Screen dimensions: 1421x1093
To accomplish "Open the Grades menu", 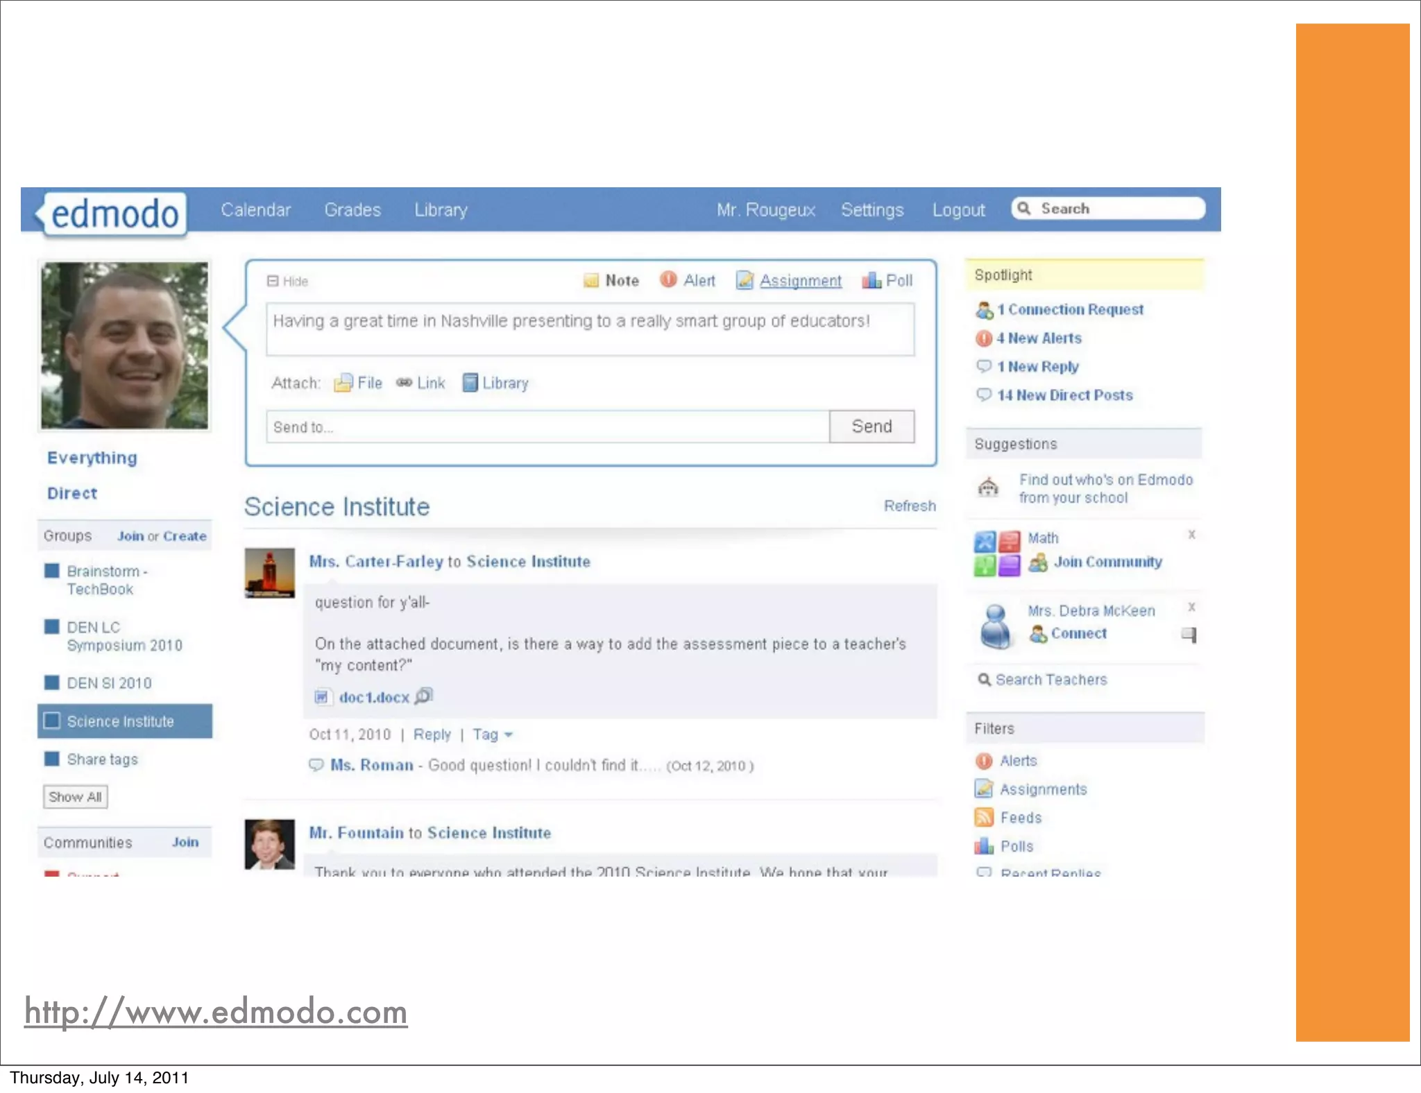I will pyautogui.click(x=352, y=209).
